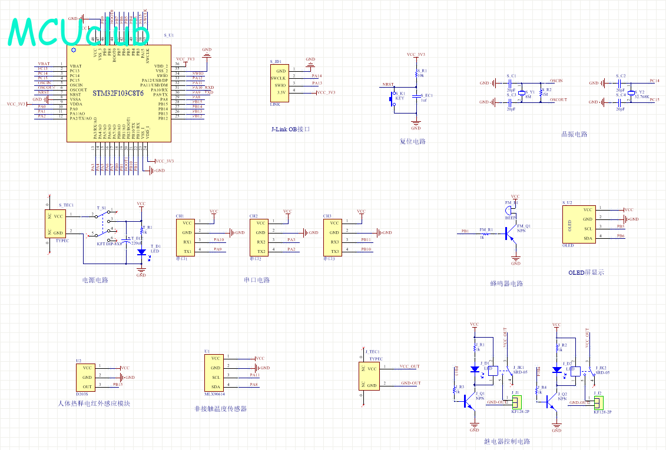Viewport: 666px width, 450px height.
Task: Select the S_Y2 32.768K crystal symbol
Action: tap(631, 92)
